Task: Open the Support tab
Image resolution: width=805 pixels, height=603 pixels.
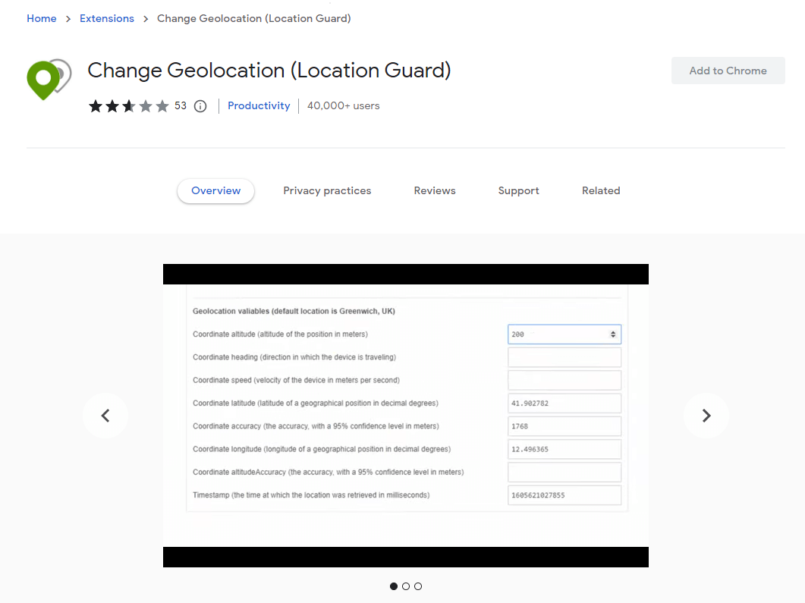Action: coord(518,191)
